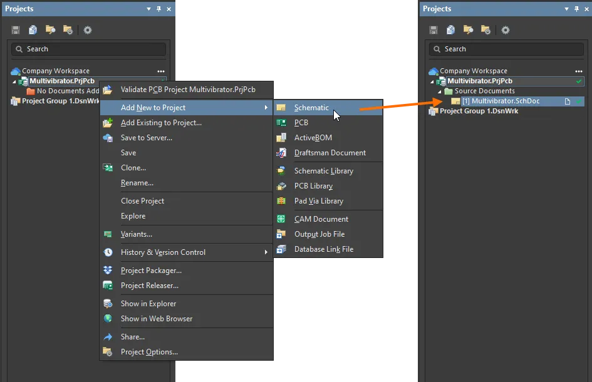Click globe icon beside Show in Web Browser
This screenshot has width=592, height=382.
coord(108,319)
